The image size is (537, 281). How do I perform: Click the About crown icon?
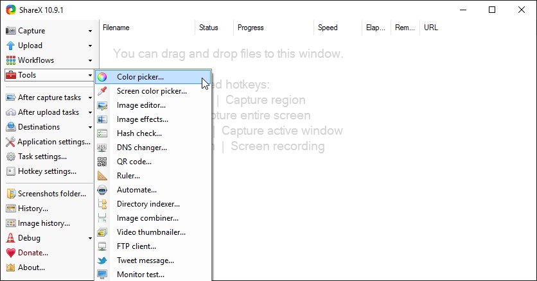pos(11,268)
